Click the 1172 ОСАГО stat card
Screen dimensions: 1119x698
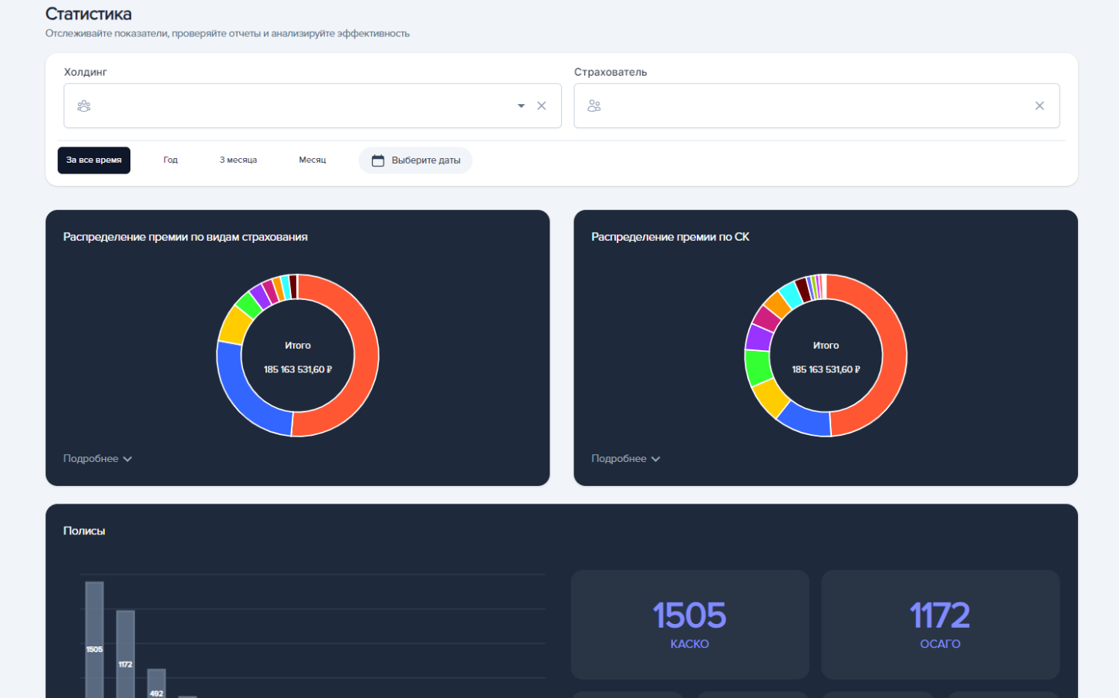click(x=939, y=625)
